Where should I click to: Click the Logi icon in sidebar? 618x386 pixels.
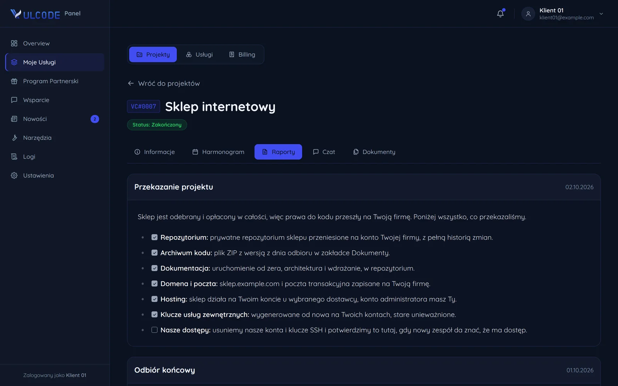point(14,157)
